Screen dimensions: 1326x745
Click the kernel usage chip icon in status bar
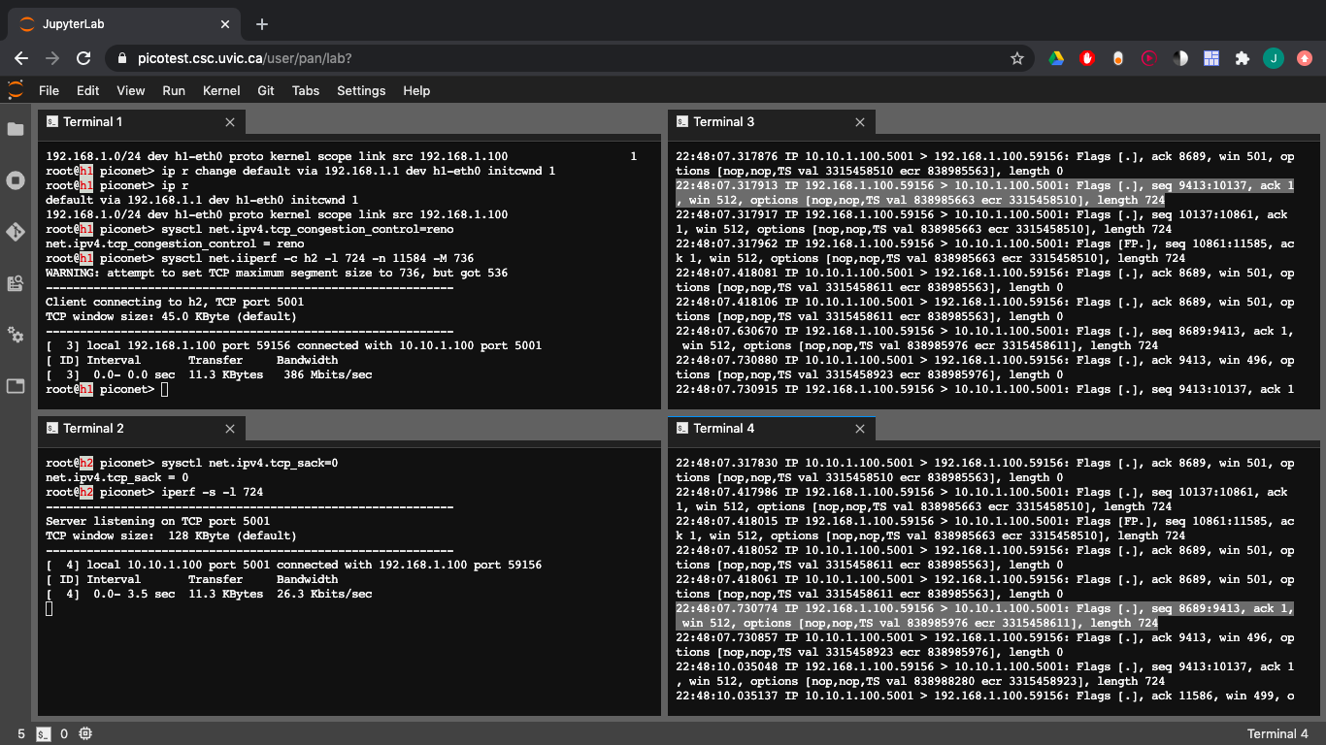(x=84, y=734)
